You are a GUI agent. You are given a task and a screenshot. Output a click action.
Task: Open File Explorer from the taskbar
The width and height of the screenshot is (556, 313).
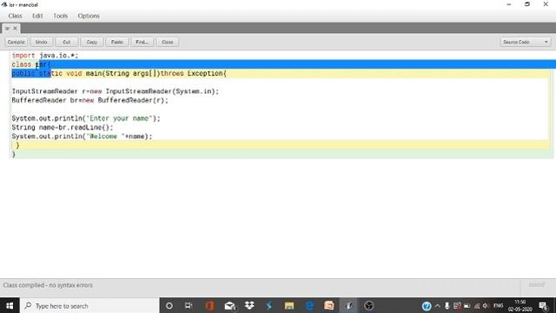pos(289,305)
